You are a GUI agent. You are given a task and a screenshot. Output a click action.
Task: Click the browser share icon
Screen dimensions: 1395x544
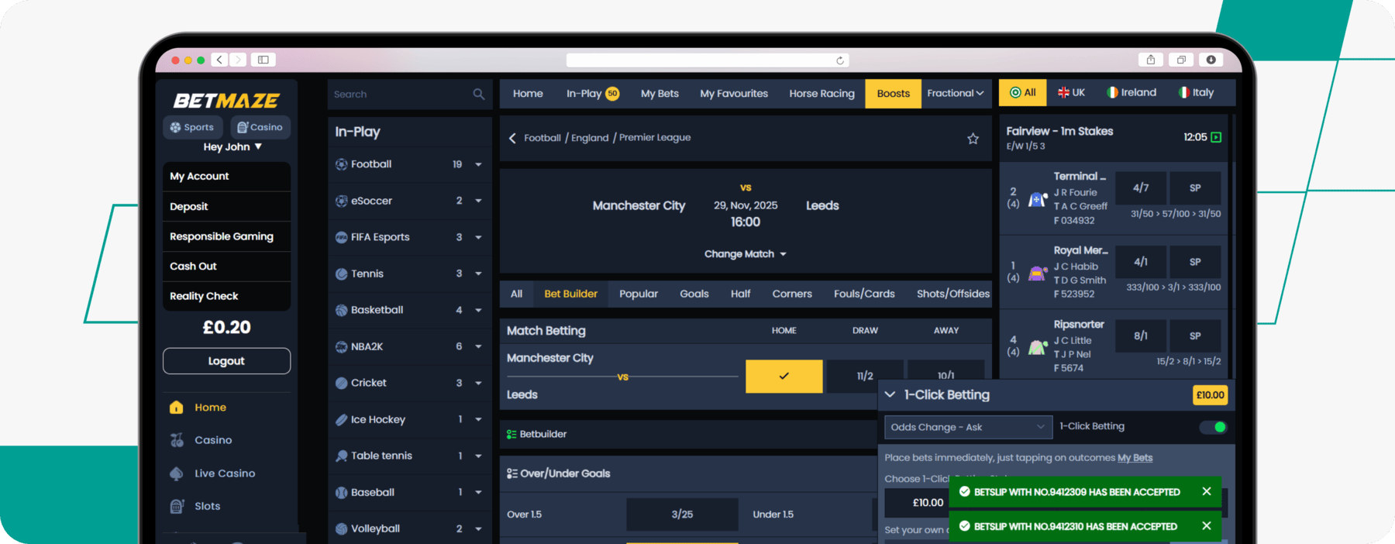click(x=1151, y=60)
